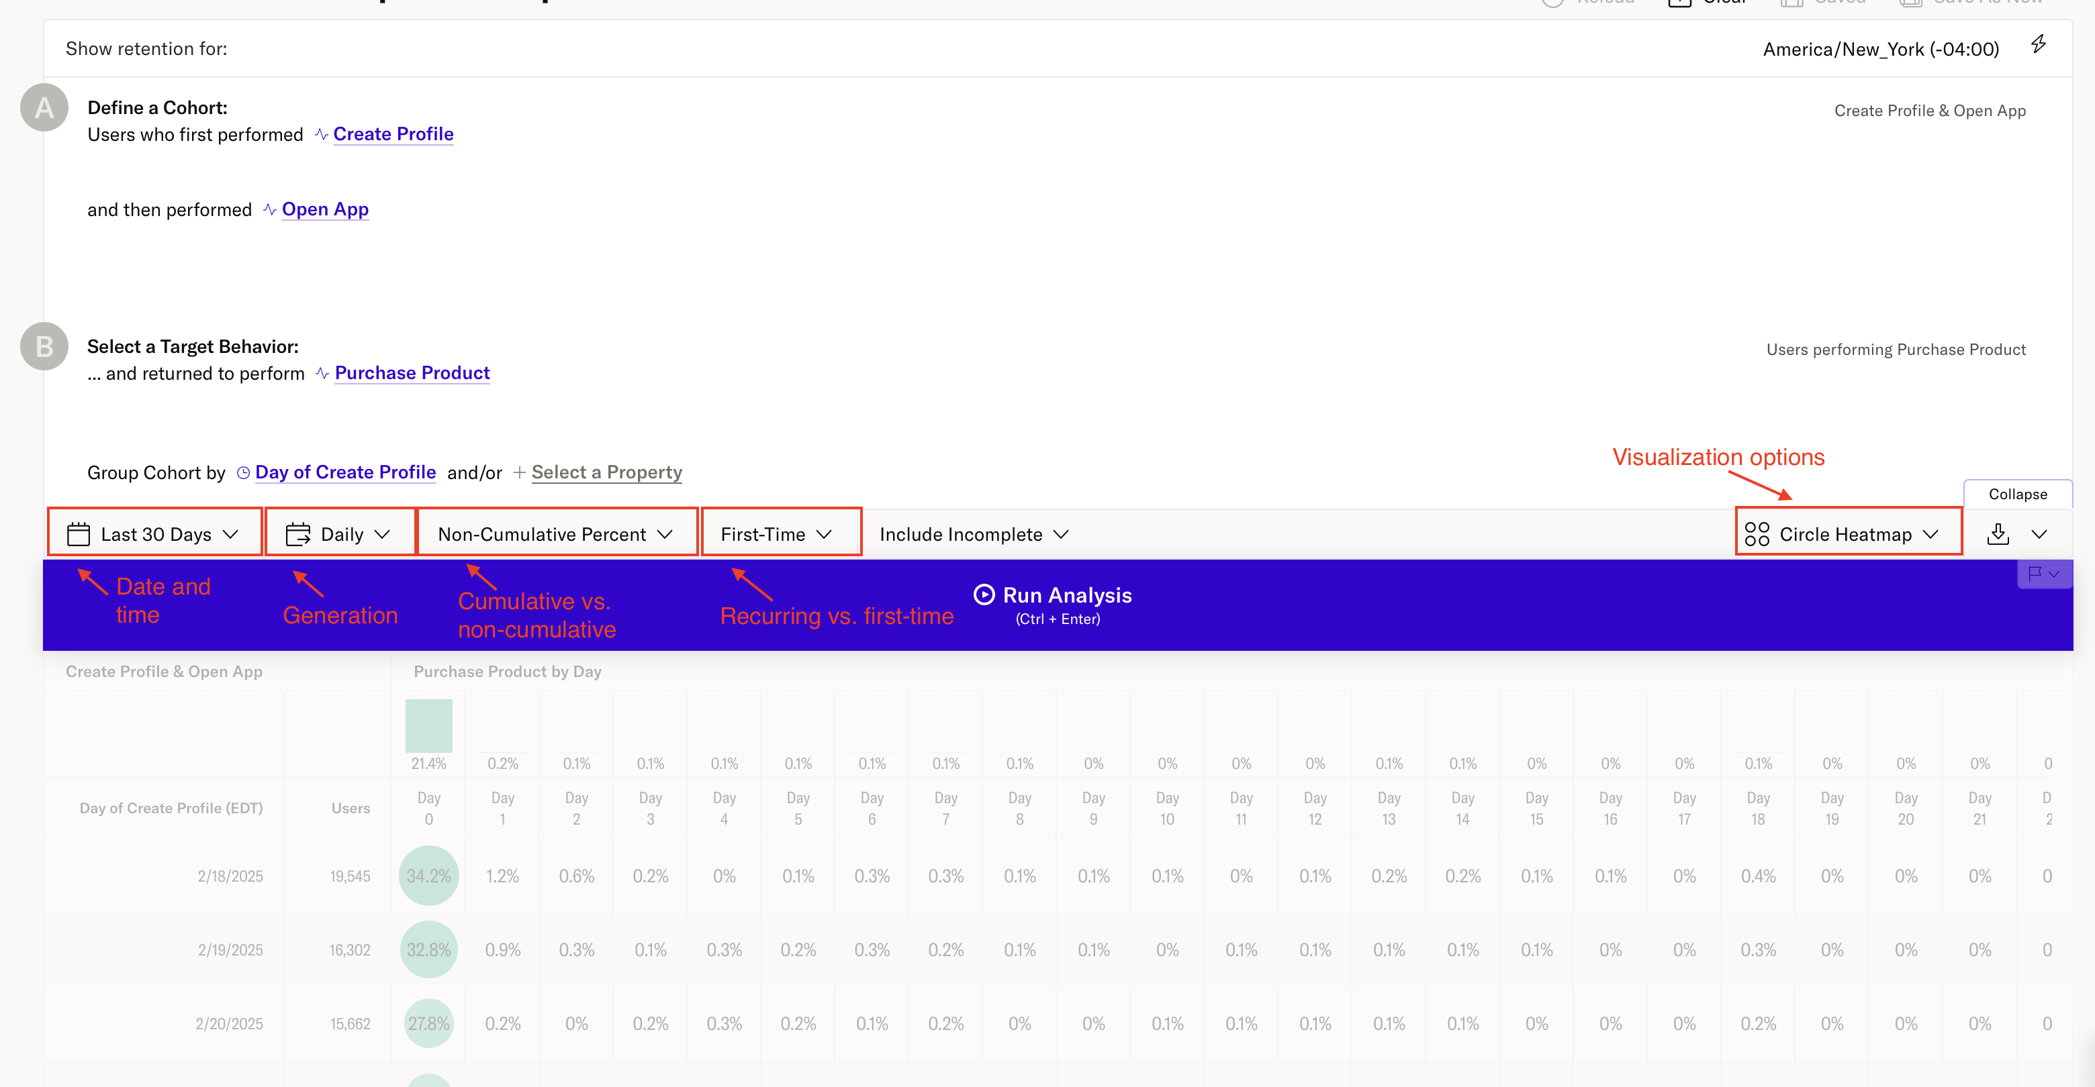The width and height of the screenshot is (2095, 1087).
Task: Click the calendar icon for date range
Action: point(78,533)
